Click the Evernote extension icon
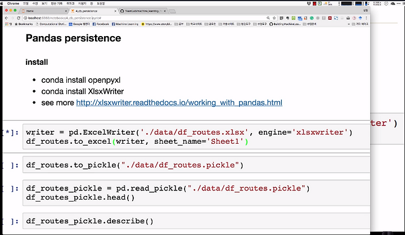The image size is (405, 235). point(287,18)
